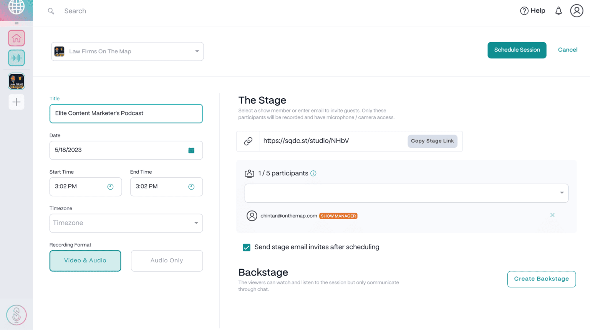This screenshot has height=330, width=590.
Task: Click the plus icon to add show
Action: point(16,102)
